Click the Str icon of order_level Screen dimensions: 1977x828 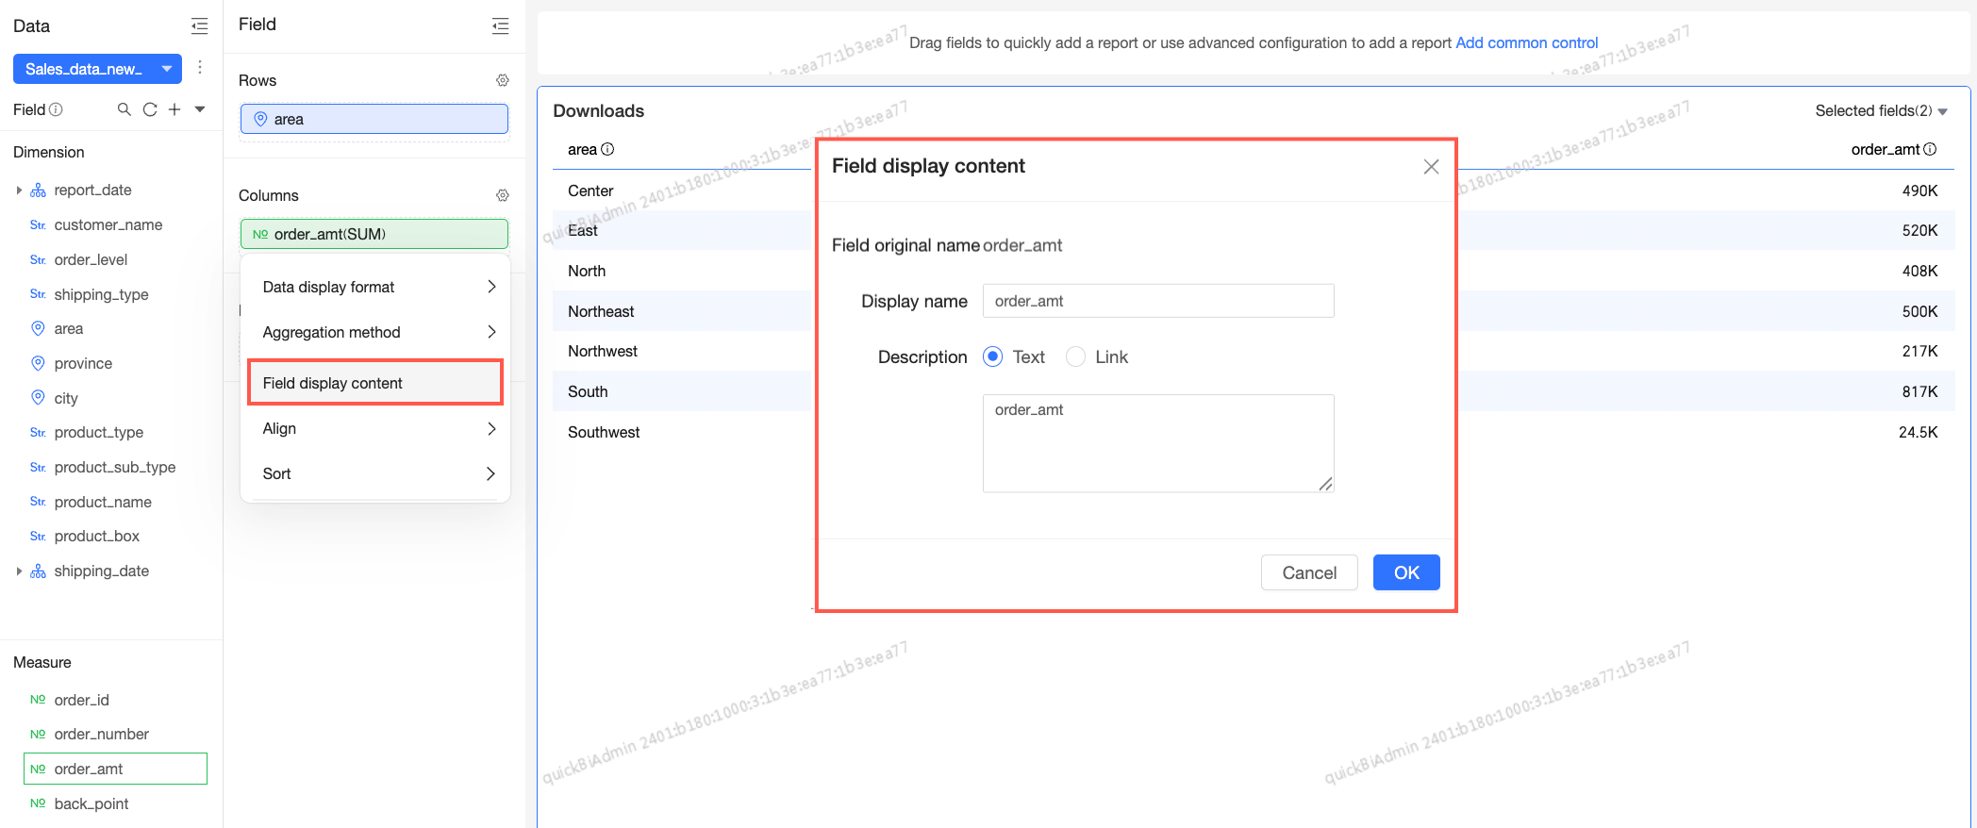(38, 259)
